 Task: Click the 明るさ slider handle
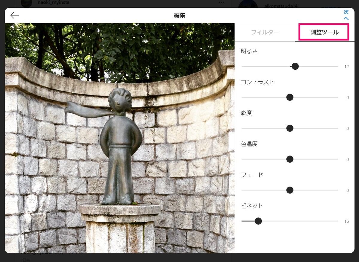295,66
